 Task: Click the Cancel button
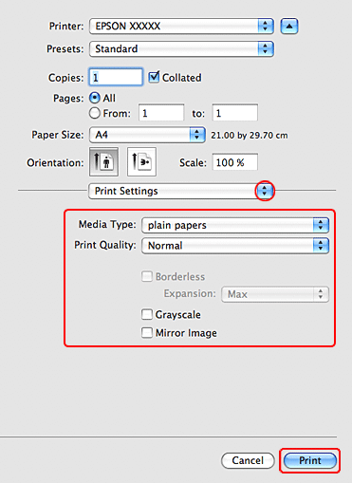tap(248, 460)
